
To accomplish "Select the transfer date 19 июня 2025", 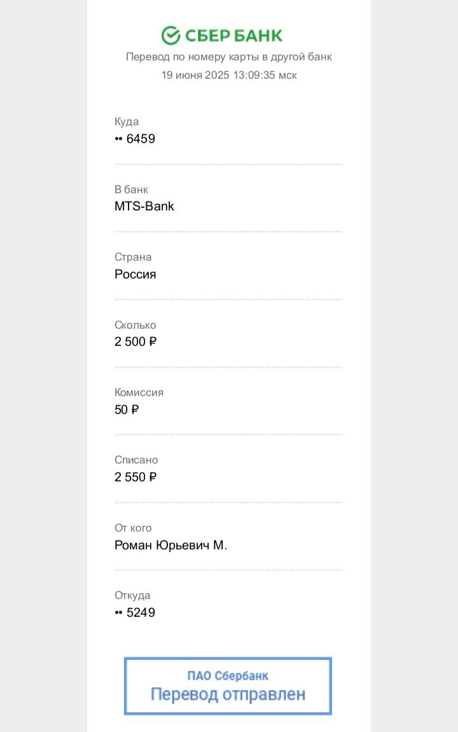I will (195, 75).
